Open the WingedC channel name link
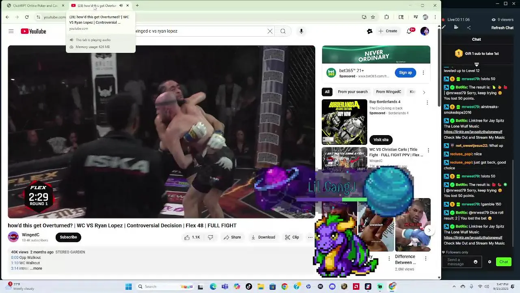The width and height of the screenshot is (520, 293). click(30, 235)
